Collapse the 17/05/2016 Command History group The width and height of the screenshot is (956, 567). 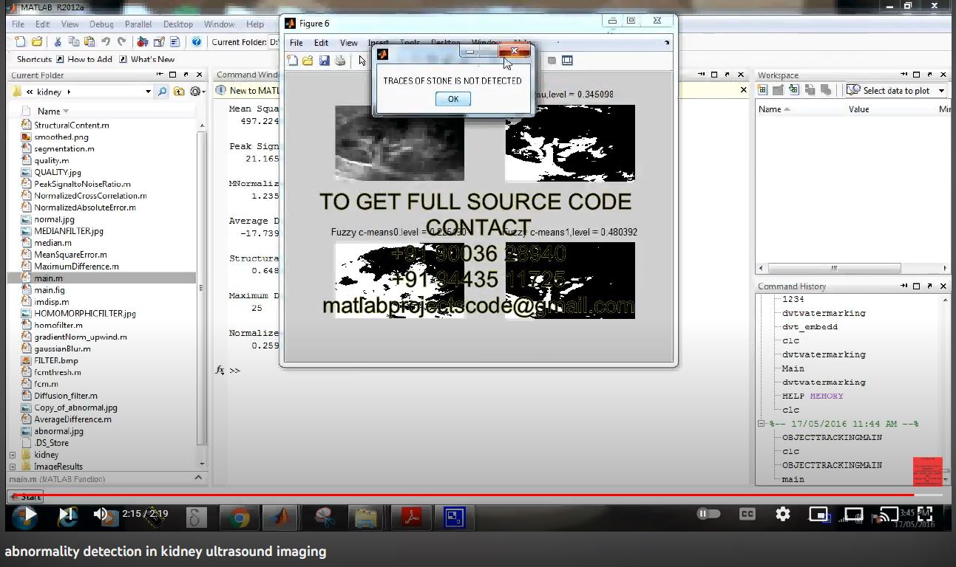[x=762, y=424]
